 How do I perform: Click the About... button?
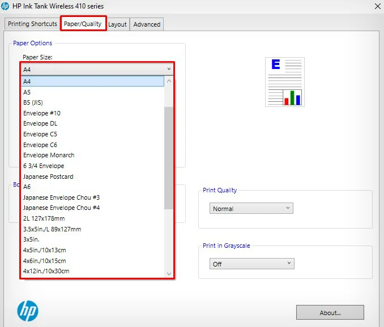coord(330,312)
